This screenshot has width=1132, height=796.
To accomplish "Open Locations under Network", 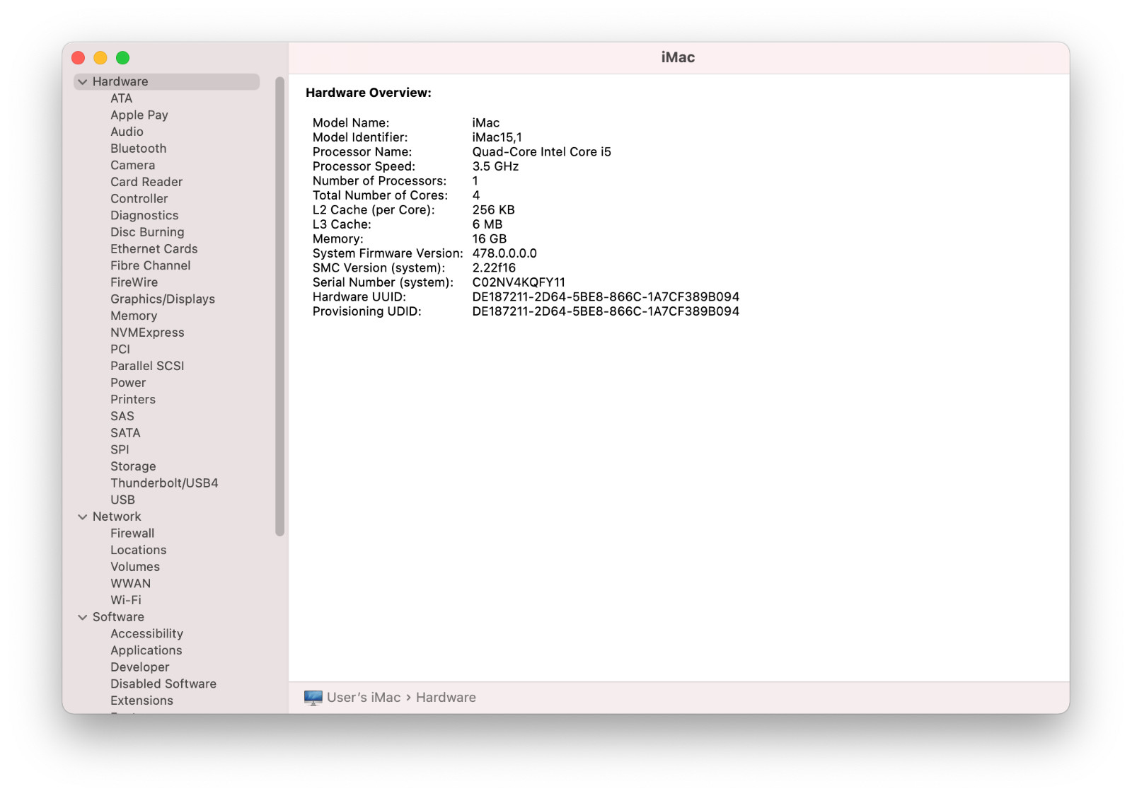I will (139, 550).
